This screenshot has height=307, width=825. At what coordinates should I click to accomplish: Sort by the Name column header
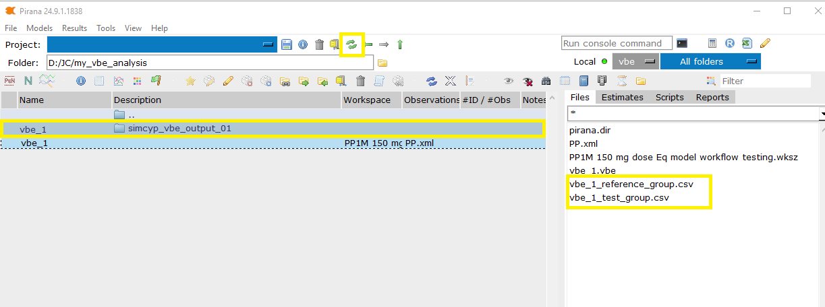pyautogui.click(x=64, y=100)
